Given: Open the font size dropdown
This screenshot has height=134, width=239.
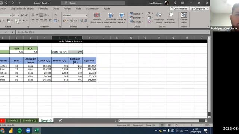Looking at the screenshot, I should click(x=19, y=15).
